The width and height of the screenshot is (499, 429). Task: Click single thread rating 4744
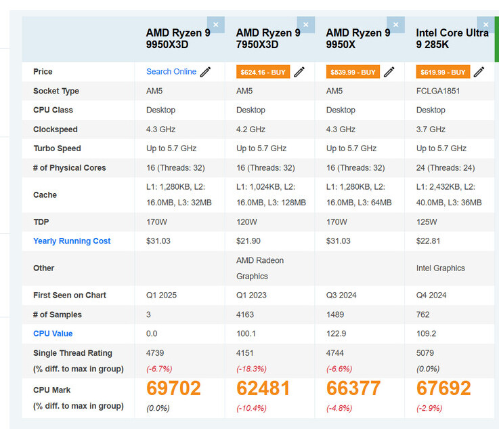click(x=335, y=353)
